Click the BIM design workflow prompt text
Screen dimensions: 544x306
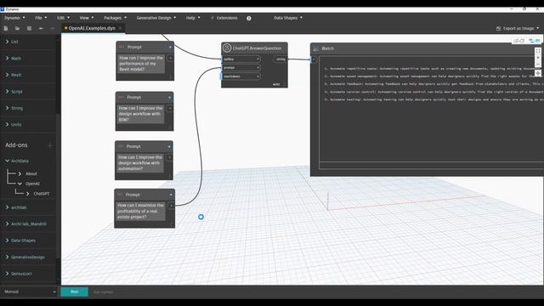click(140, 114)
